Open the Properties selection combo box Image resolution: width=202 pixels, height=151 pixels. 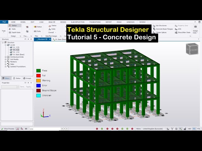[10, 87]
